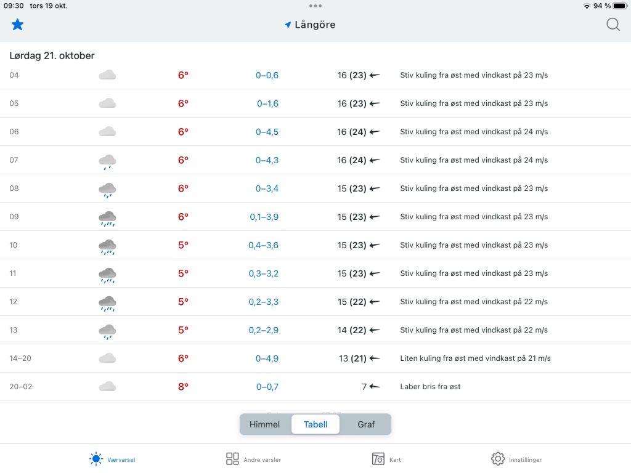Open the three-dot multitasking menu
The width and height of the screenshot is (631, 473).
pos(315,6)
